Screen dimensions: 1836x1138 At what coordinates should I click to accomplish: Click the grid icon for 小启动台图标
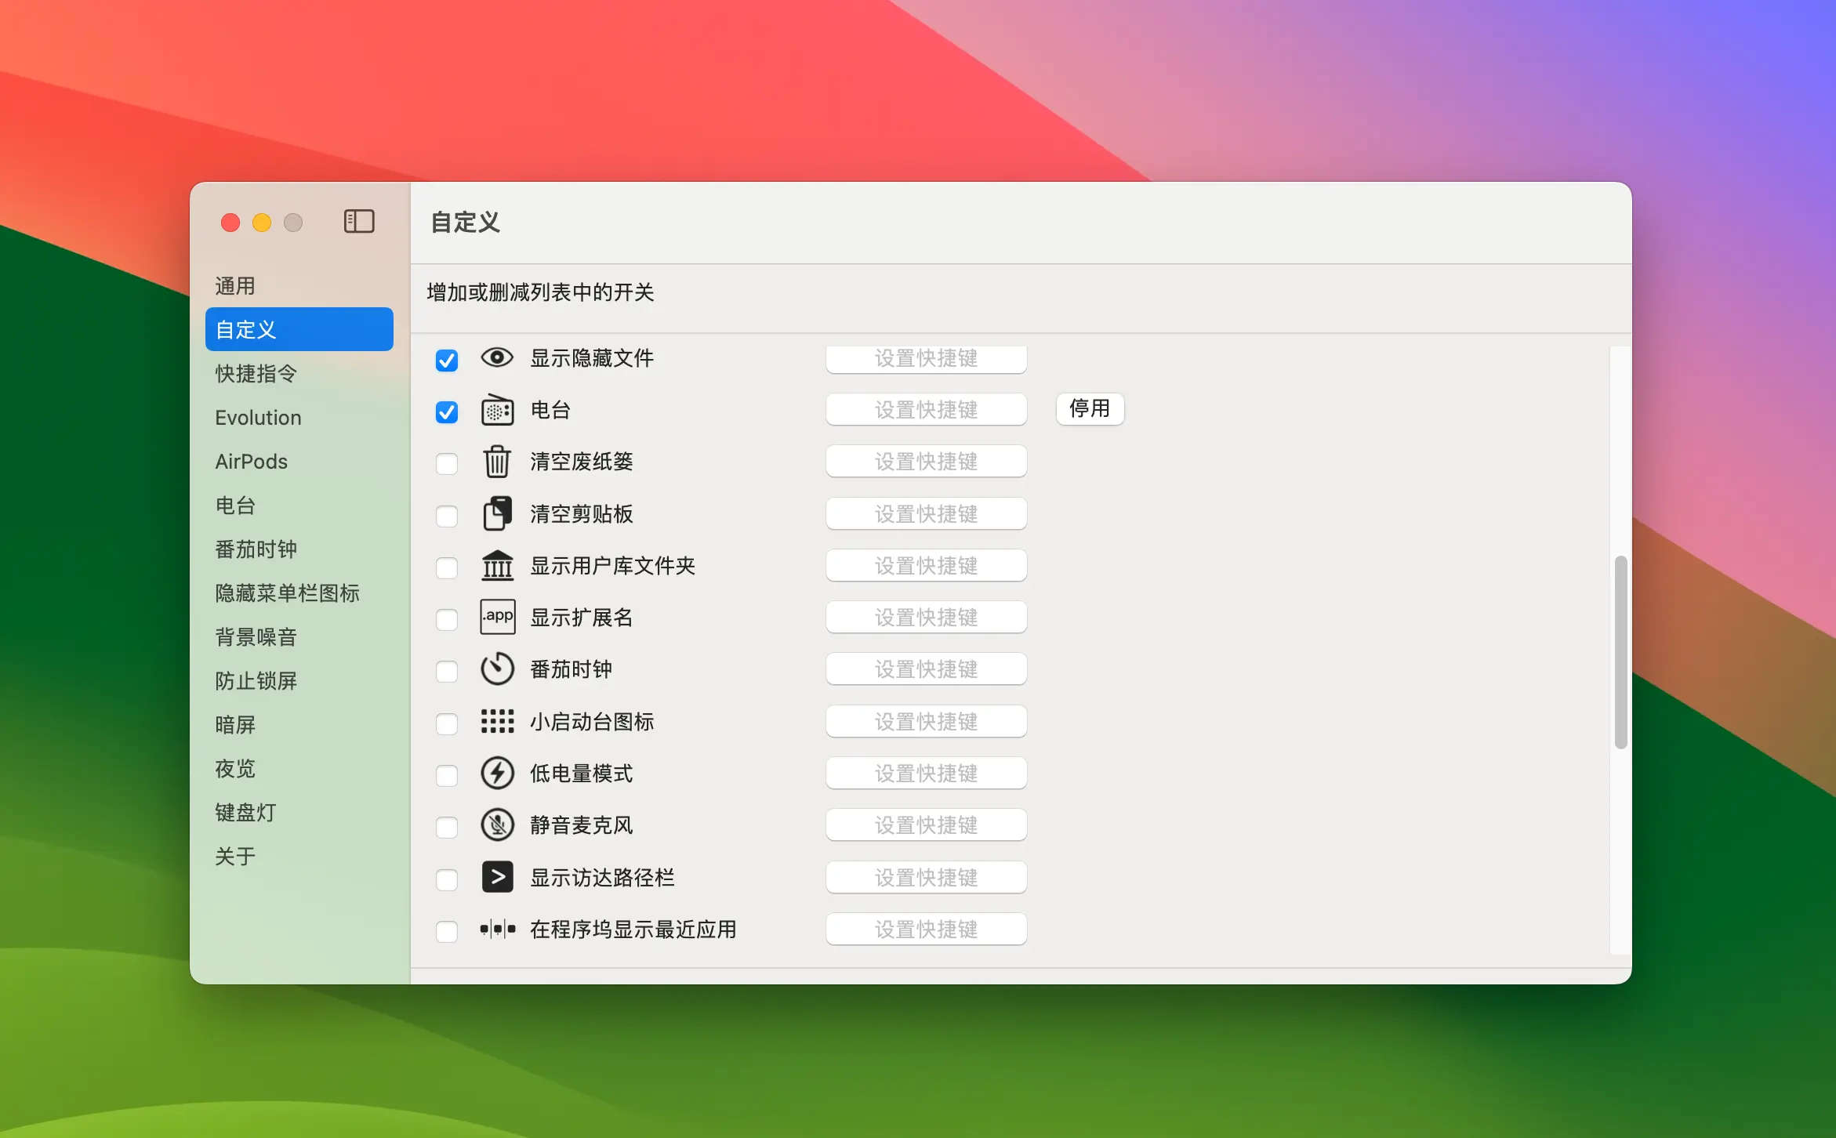[x=497, y=721]
